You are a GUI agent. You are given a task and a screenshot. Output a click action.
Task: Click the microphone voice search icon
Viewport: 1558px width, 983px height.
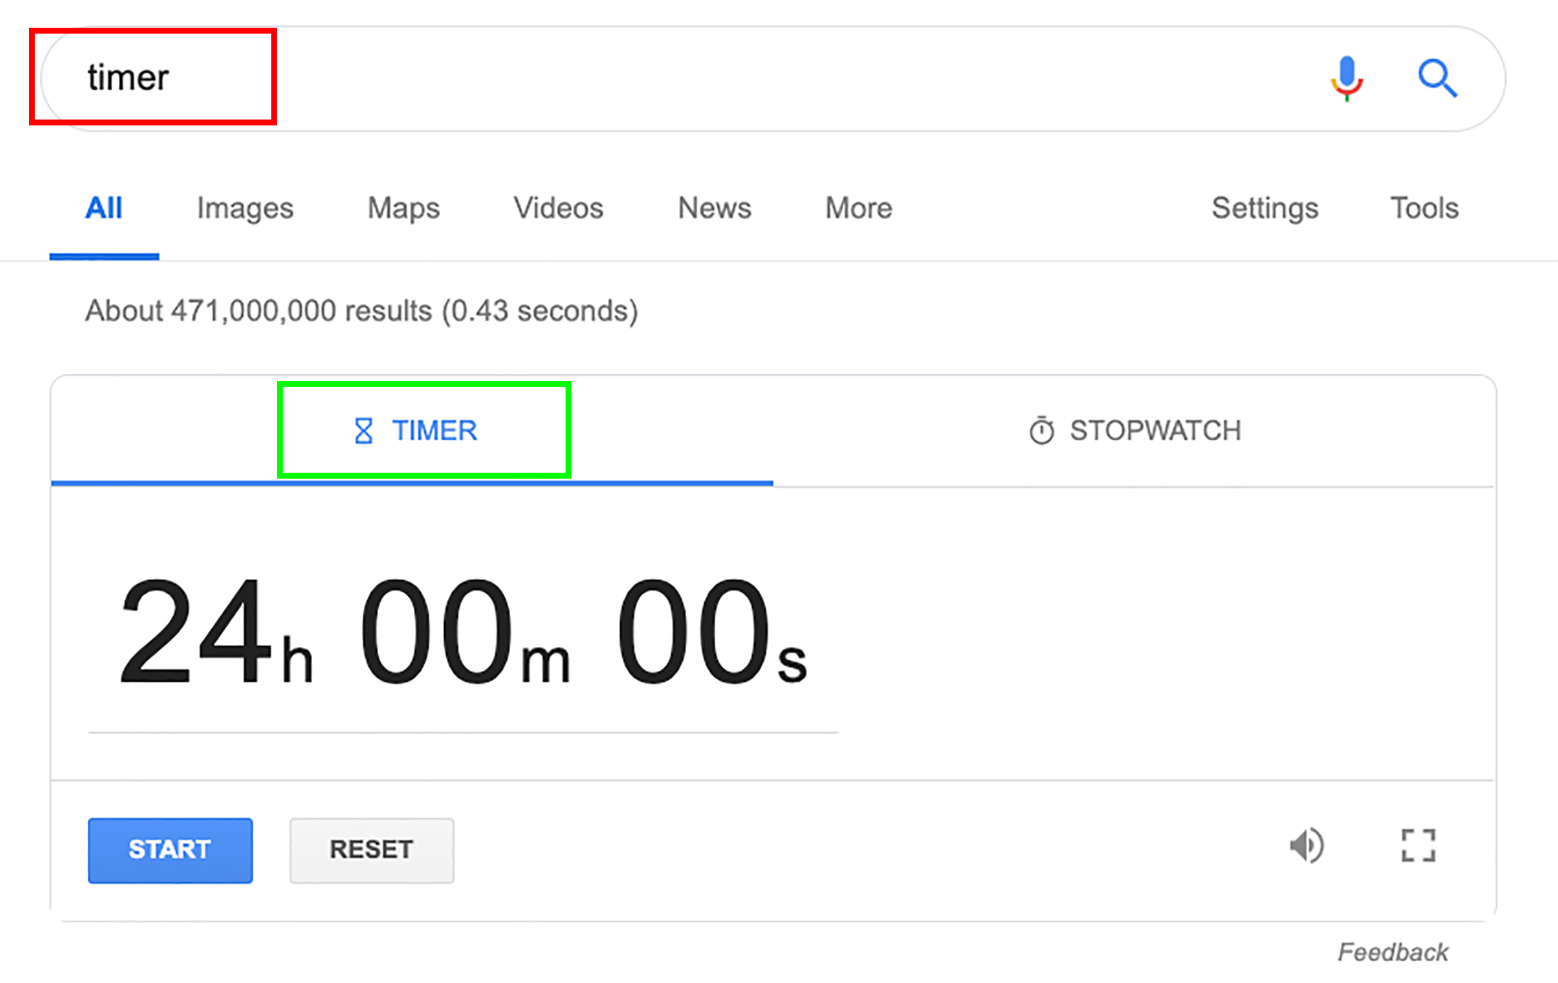click(1346, 79)
